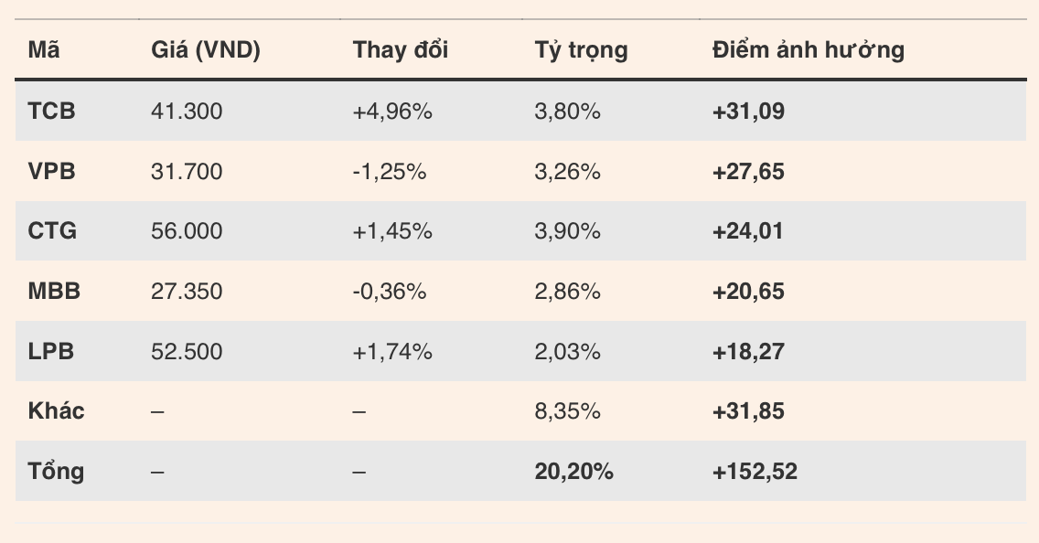Click the CTG weight value 3,90%
The image size is (1039, 543).
tap(567, 231)
